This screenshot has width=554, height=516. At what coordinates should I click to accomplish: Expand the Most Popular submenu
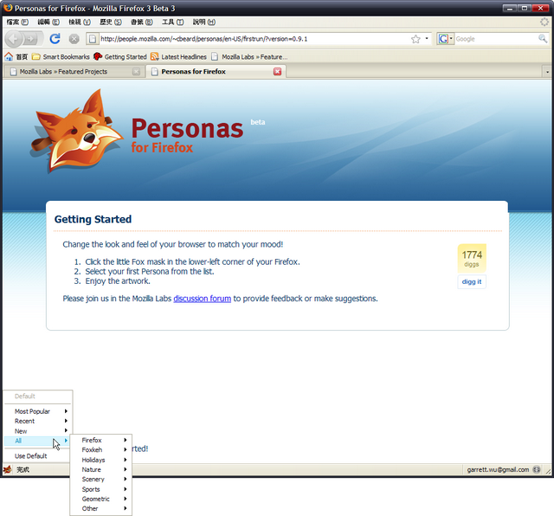[37, 411]
